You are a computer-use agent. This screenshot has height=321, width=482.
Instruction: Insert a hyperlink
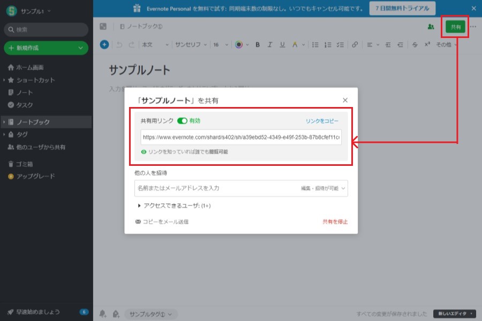click(x=355, y=45)
